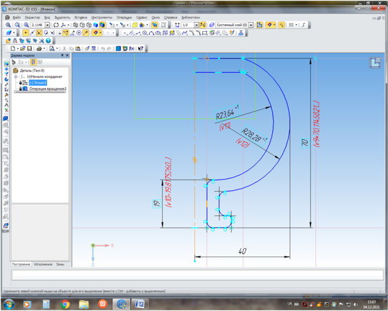The width and height of the screenshot is (388, 311).
Task: Open Microsoft Word from taskbar
Action: 140,304
